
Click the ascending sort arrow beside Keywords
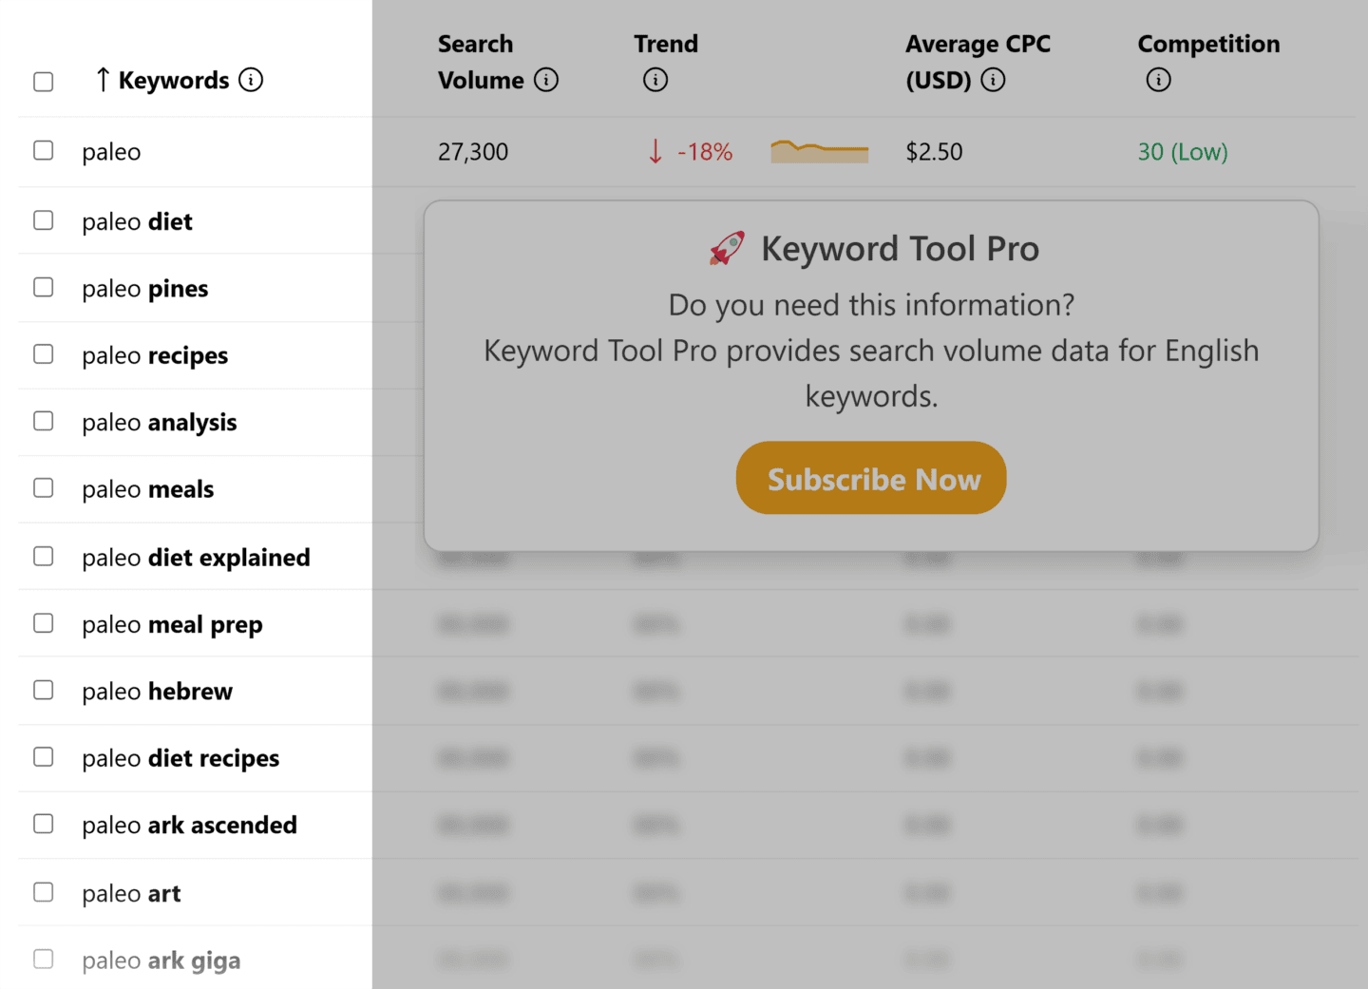[102, 80]
